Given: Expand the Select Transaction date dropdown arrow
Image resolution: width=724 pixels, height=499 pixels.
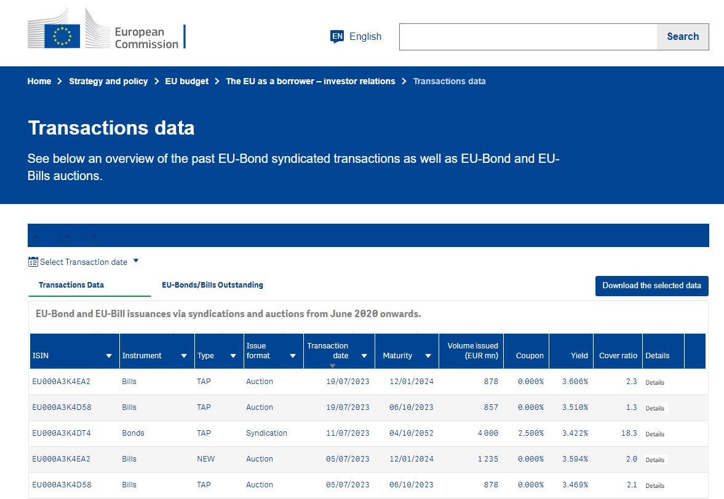Looking at the screenshot, I should coord(136,261).
